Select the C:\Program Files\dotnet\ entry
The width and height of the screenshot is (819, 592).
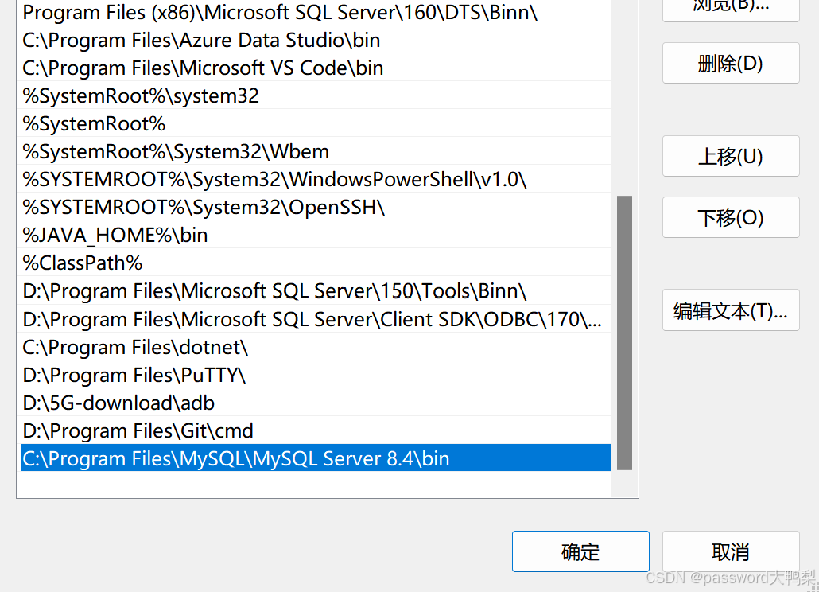click(316, 347)
